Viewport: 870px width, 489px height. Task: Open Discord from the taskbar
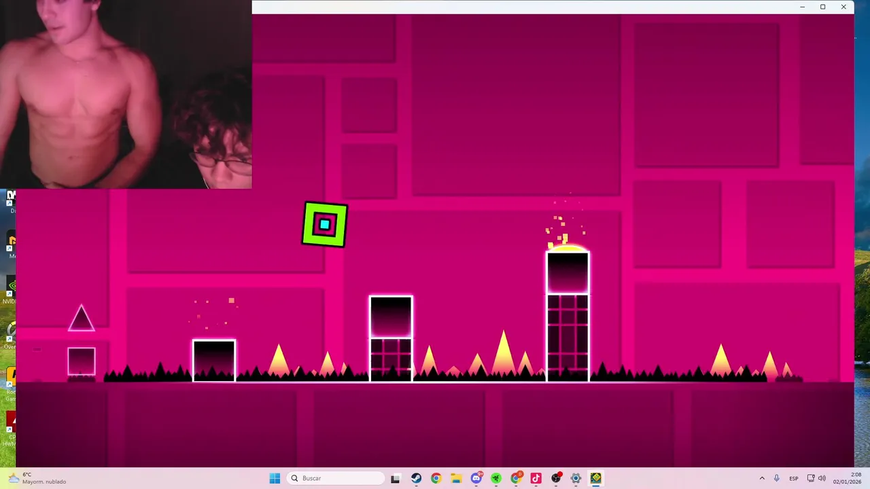pyautogui.click(x=476, y=478)
